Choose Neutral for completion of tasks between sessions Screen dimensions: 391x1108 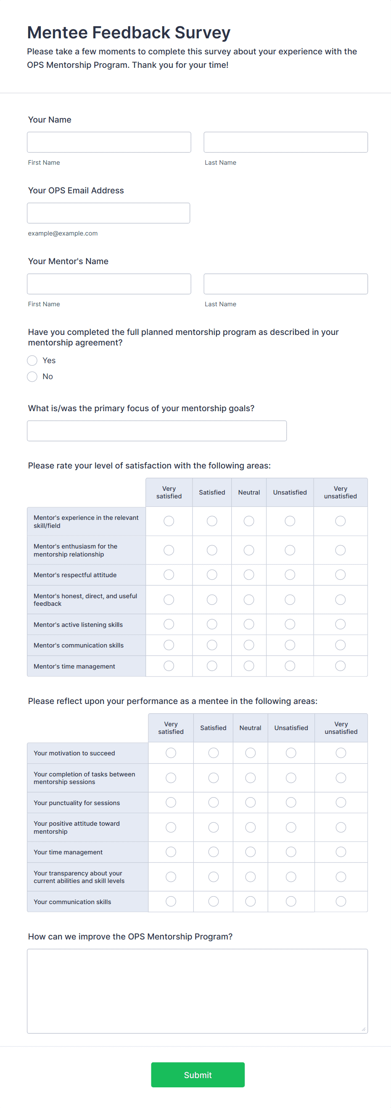(x=250, y=778)
